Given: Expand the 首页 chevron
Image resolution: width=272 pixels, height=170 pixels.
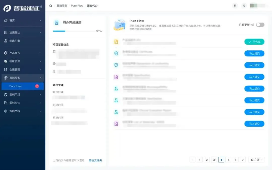Looking at the screenshot, I should click(x=41, y=20).
